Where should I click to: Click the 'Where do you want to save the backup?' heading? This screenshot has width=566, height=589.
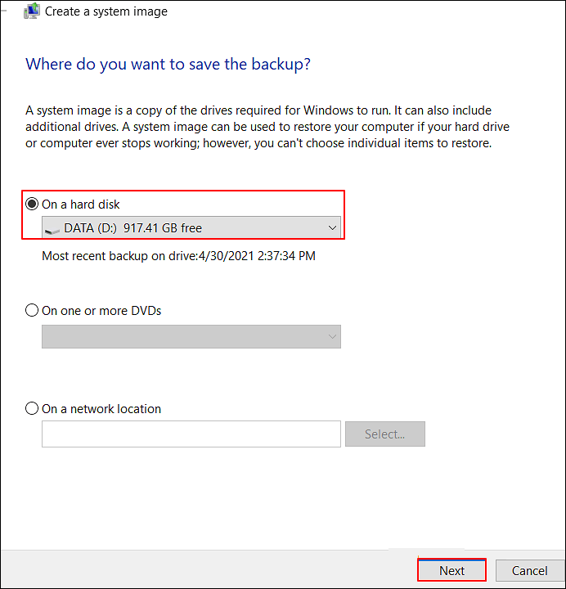168,64
